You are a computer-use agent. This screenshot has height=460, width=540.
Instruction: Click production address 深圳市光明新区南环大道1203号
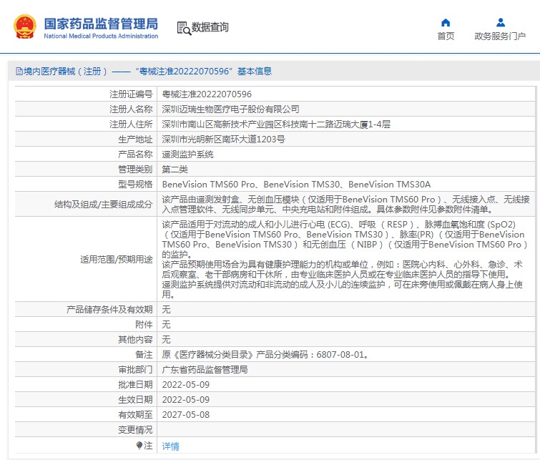coord(223,139)
